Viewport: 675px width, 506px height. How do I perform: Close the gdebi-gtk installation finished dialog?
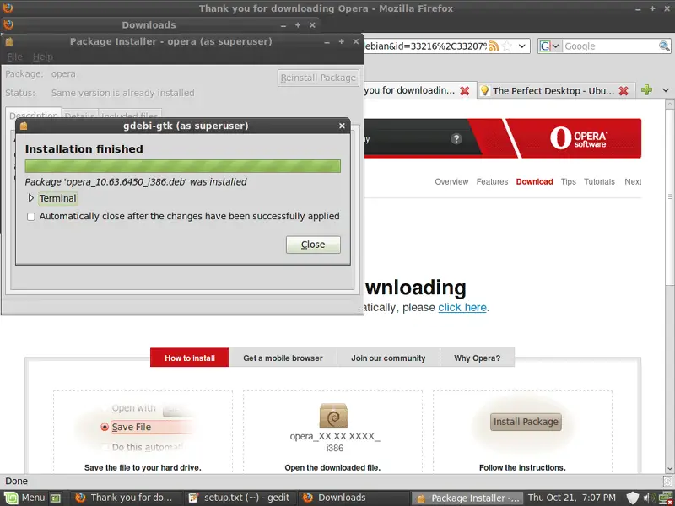pyautogui.click(x=313, y=245)
